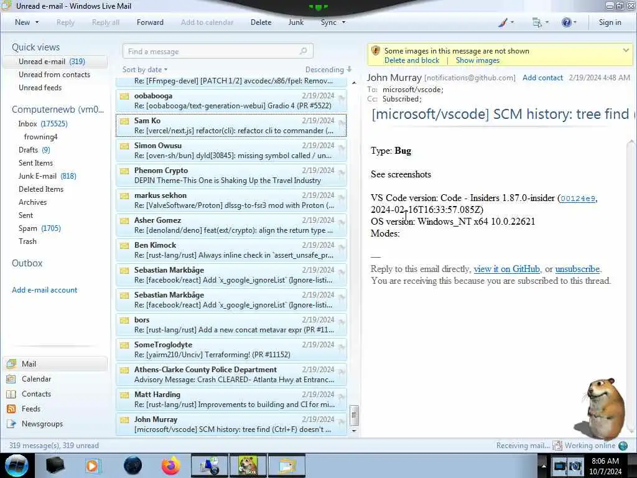
Task: Open the Junk E-mail folder
Action: tap(47, 176)
